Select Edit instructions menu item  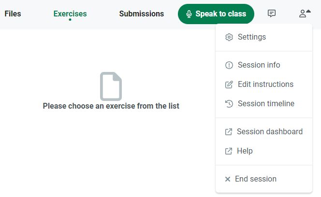click(x=265, y=84)
